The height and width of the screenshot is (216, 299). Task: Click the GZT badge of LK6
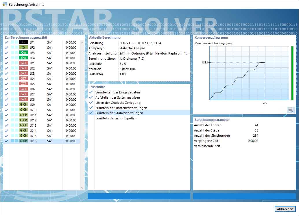pos(23,89)
